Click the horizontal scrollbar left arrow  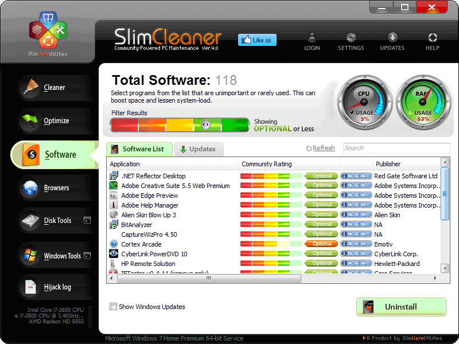tap(111, 278)
